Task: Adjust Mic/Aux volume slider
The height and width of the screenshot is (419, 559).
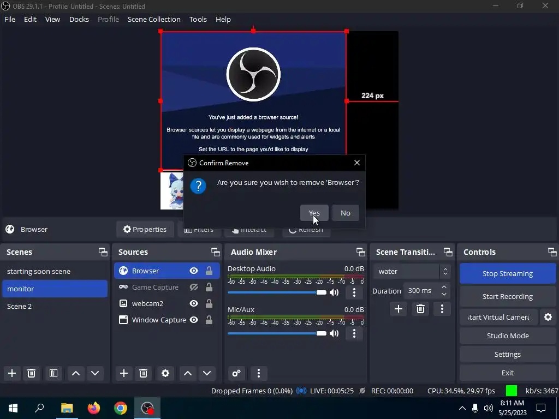Action: [277, 333]
